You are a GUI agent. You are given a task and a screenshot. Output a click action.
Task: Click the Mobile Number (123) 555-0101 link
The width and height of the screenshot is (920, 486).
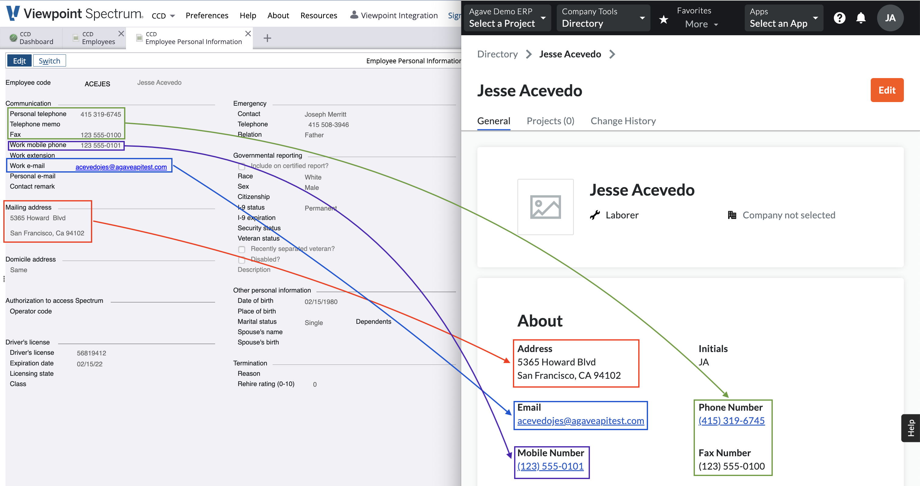(550, 466)
